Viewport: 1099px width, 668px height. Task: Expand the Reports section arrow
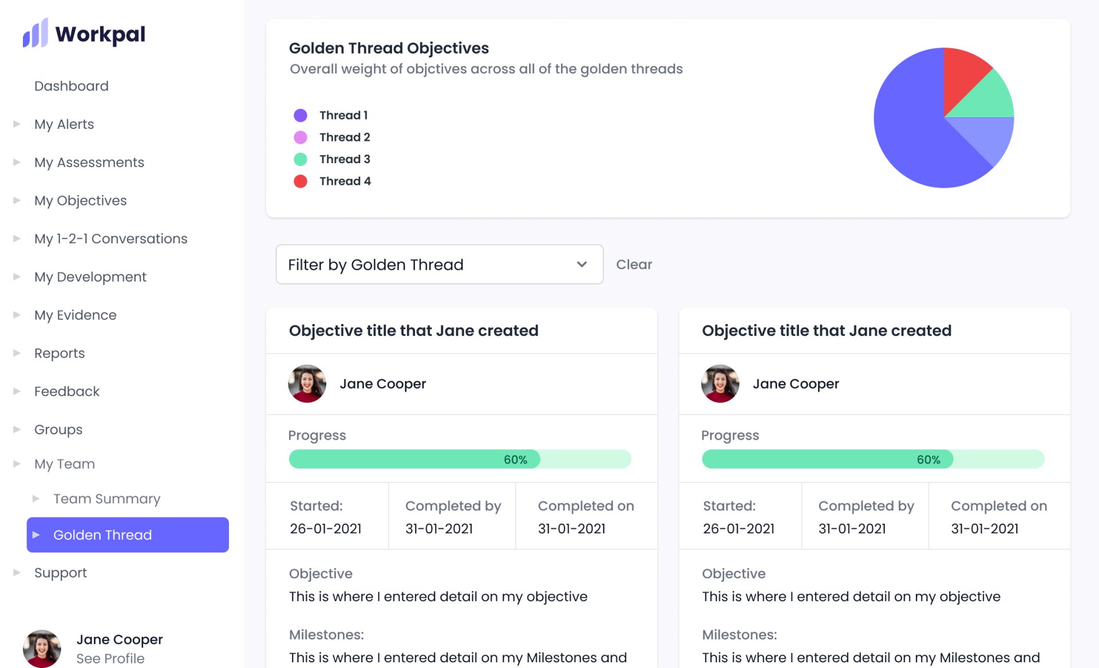click(17, 353)
